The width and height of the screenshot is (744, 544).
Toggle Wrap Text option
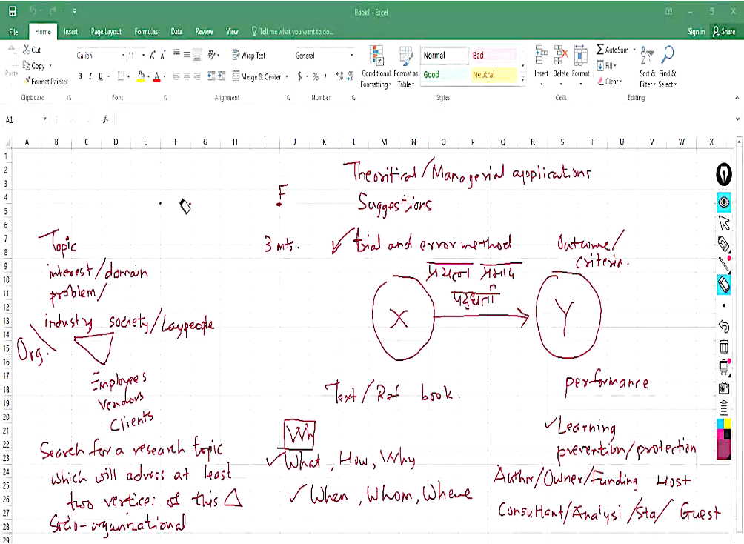click(x=248, y=56)
